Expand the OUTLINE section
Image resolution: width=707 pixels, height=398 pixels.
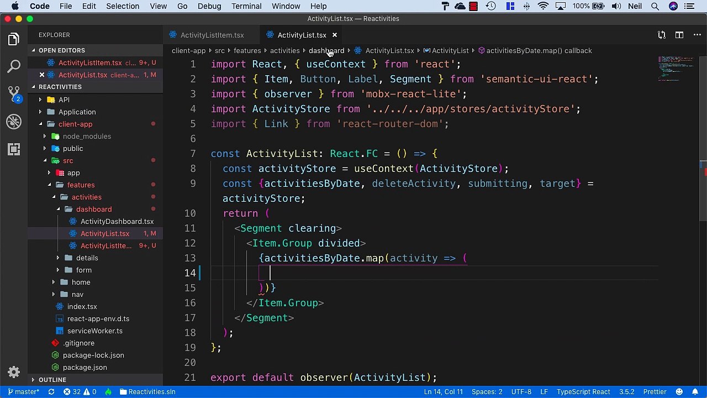click(52, 380)
